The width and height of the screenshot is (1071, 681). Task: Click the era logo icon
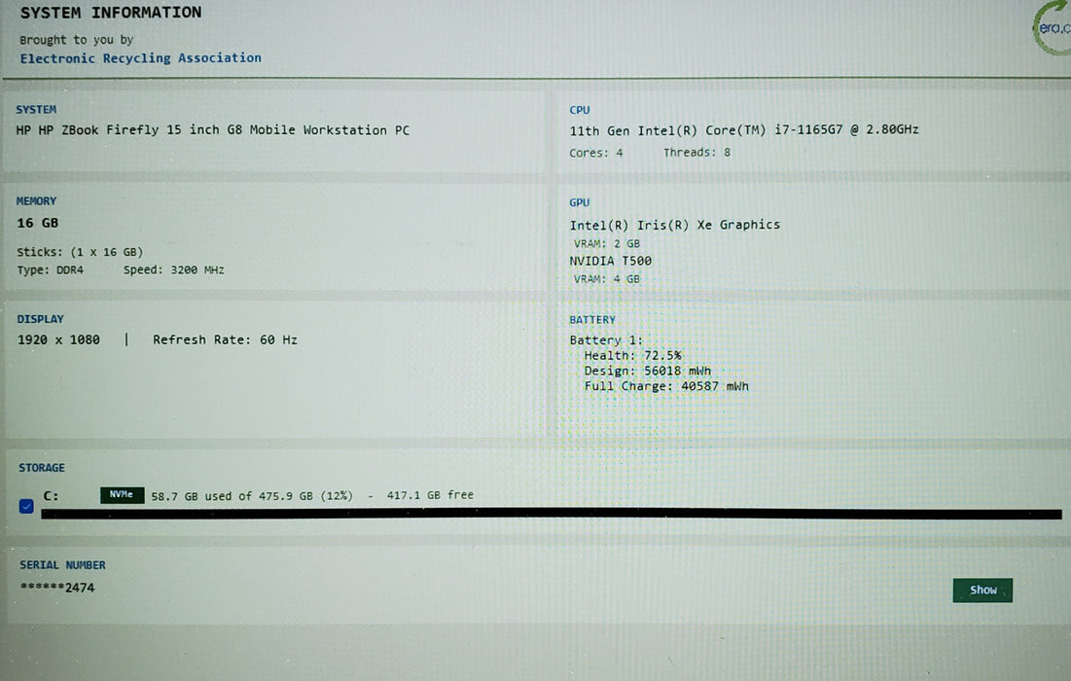1053,27
